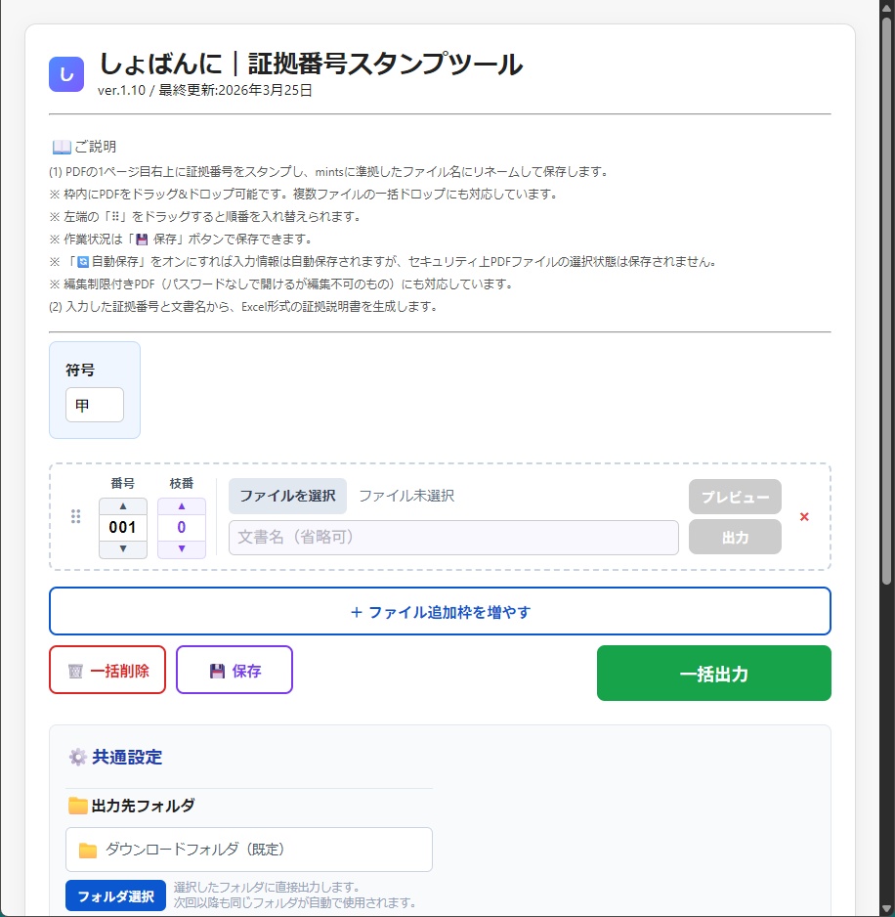Click the drag handle on the file row

pos(75,516)
